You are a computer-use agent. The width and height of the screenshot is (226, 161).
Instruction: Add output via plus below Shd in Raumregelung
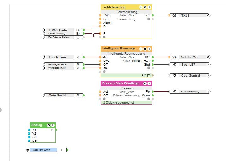coord(149,68)
